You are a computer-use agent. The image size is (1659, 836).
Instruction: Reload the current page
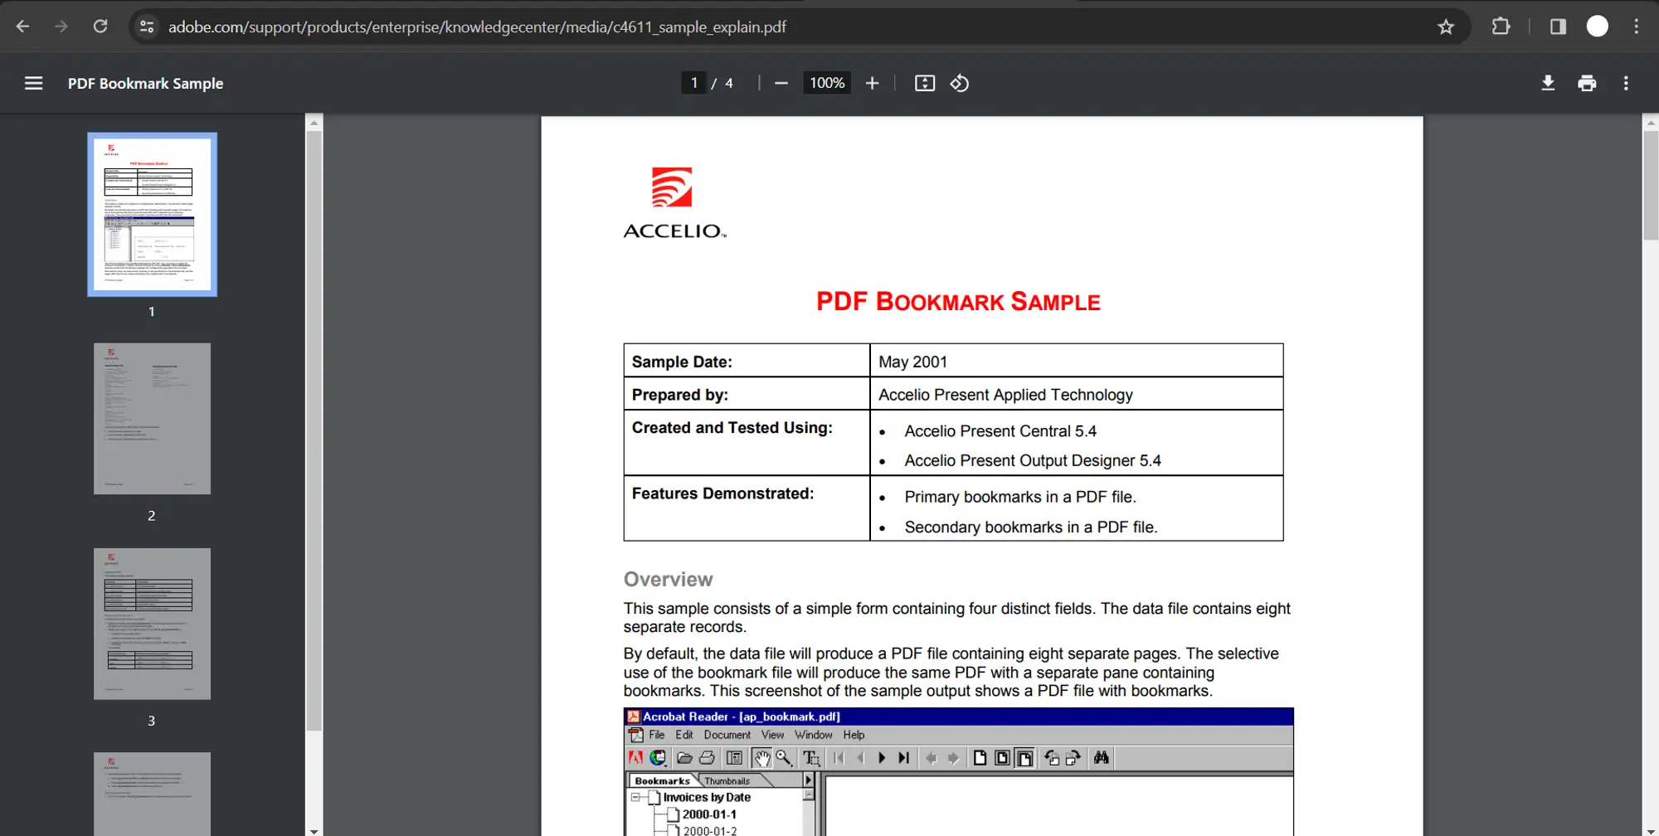(100, 27)
